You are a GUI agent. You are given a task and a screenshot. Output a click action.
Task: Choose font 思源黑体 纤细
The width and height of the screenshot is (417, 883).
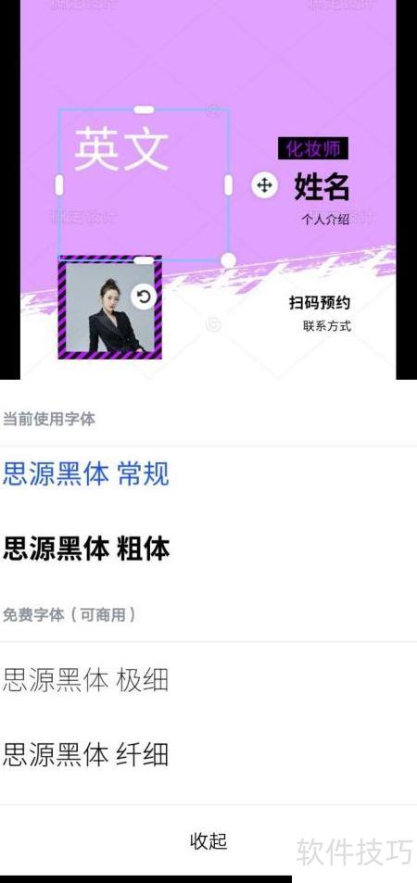click(85, 754)
